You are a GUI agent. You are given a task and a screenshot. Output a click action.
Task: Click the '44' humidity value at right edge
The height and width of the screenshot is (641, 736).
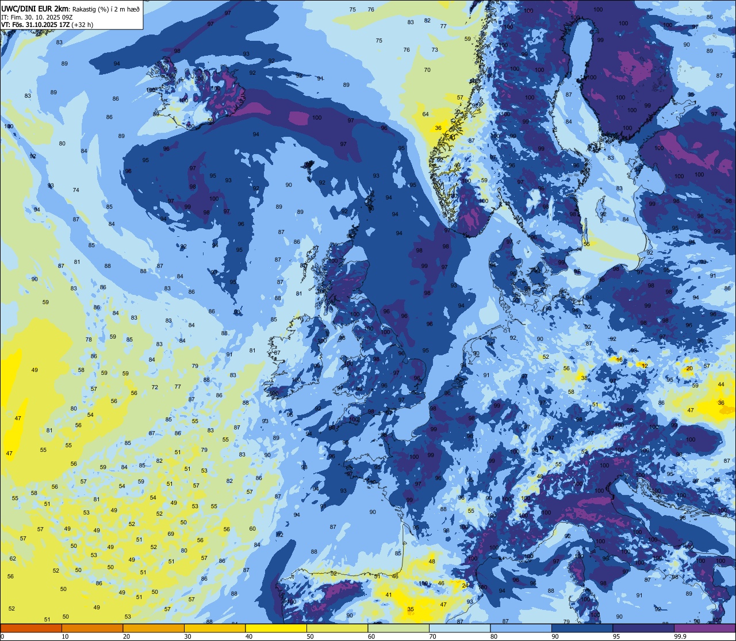point(721,385)
